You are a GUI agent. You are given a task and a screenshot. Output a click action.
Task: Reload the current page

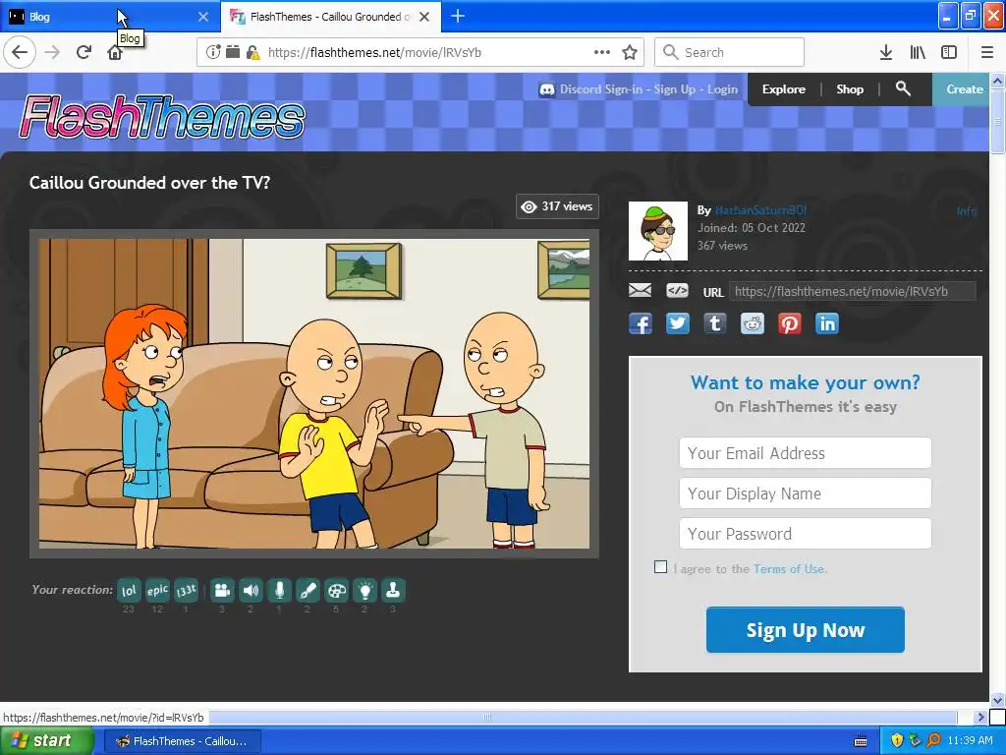click(84, 53)
